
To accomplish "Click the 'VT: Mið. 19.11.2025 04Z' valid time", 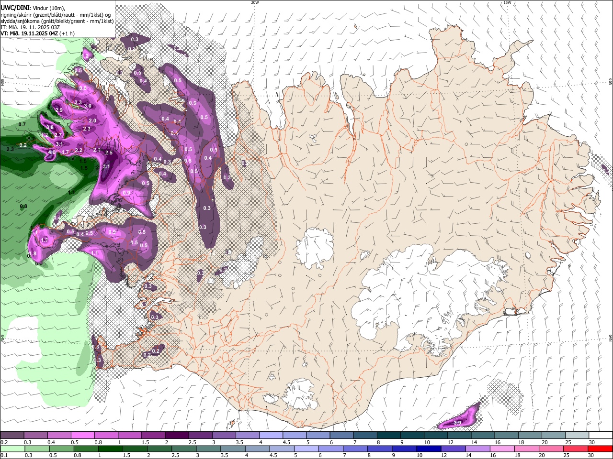I will pos(28,33).
